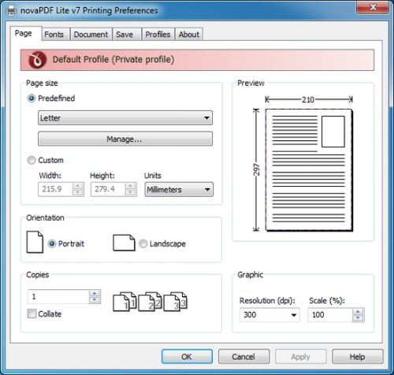This screenshot has width=394, height=375.
Task: Click the red novaPDF profile logo
Action: point(37,60)
